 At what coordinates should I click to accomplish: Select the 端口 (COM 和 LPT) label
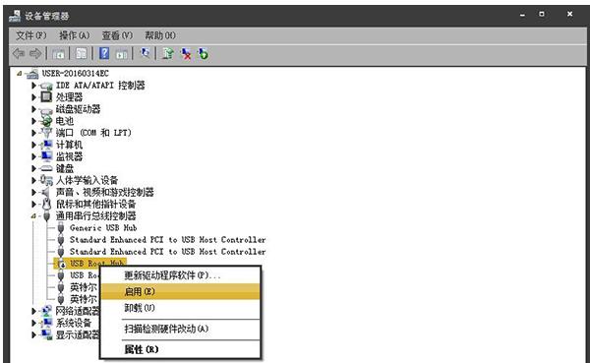point(93,133)
